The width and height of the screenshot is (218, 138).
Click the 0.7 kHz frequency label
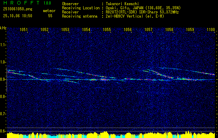point(3,114)
